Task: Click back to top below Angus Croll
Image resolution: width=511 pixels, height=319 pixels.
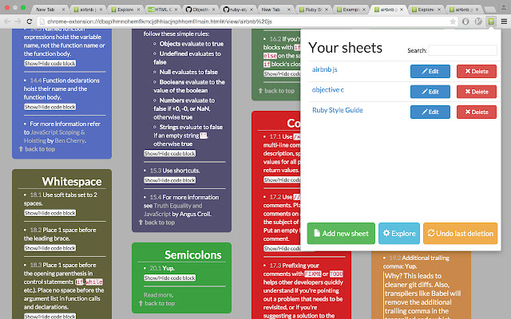Action: click(156, 223)
